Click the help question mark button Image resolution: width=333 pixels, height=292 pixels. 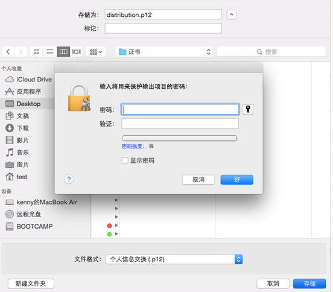pyautogui.click(x=69, y=179)
